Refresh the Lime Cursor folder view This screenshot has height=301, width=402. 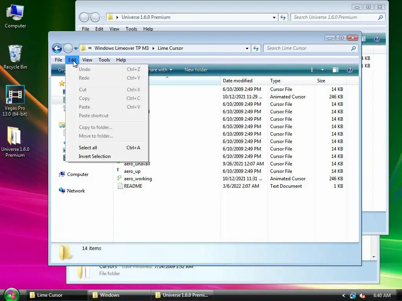256,48
